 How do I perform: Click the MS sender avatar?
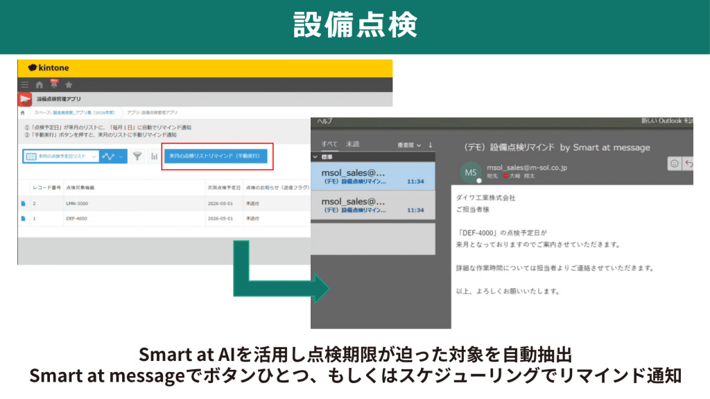click(471, 172)
